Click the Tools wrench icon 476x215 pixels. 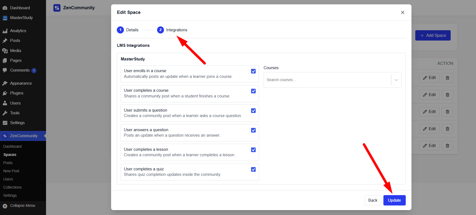pyautogui.click(x=5, y=113)
